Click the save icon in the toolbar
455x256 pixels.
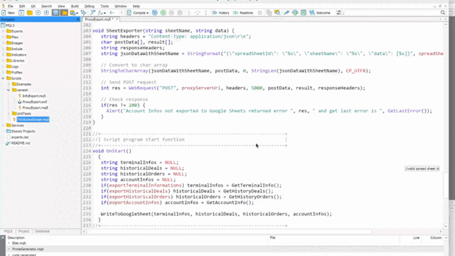[x=38, y=13]
